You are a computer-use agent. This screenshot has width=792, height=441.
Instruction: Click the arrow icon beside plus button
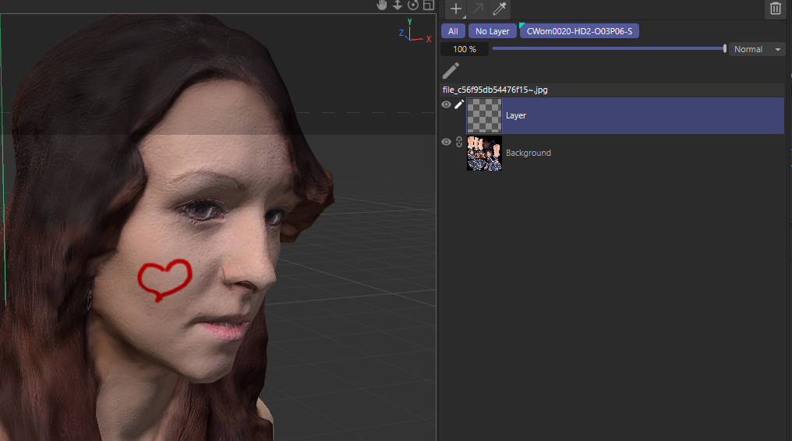click(x=477, y=9)
